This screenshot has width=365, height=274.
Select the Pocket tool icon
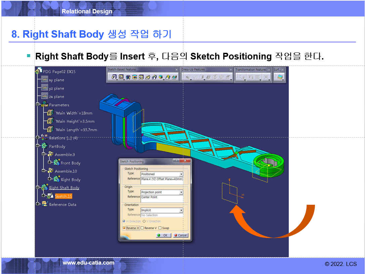121,77
